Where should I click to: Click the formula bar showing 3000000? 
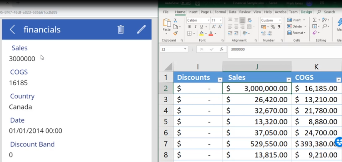pos(285,52)
